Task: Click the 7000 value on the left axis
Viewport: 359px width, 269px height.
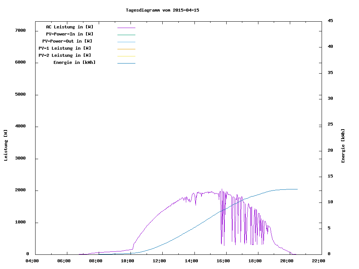Action: point(20,31)
